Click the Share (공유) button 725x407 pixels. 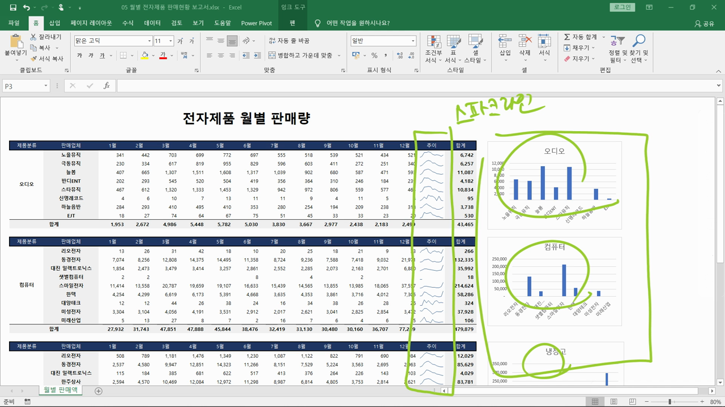[705, 24]
